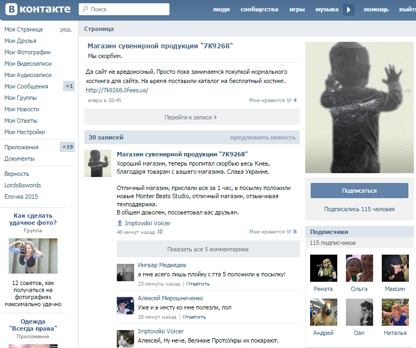This screenshot has height=348, width=416.
Task: Open the +1 messages counter badge
Action: click(x=68, y=86)
